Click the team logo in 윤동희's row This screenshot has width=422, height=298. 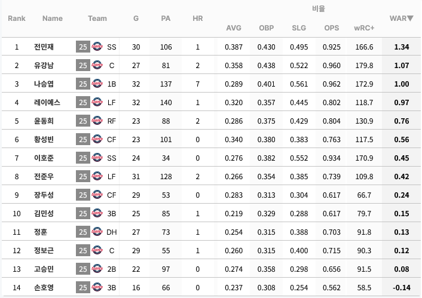pos(97,121)
